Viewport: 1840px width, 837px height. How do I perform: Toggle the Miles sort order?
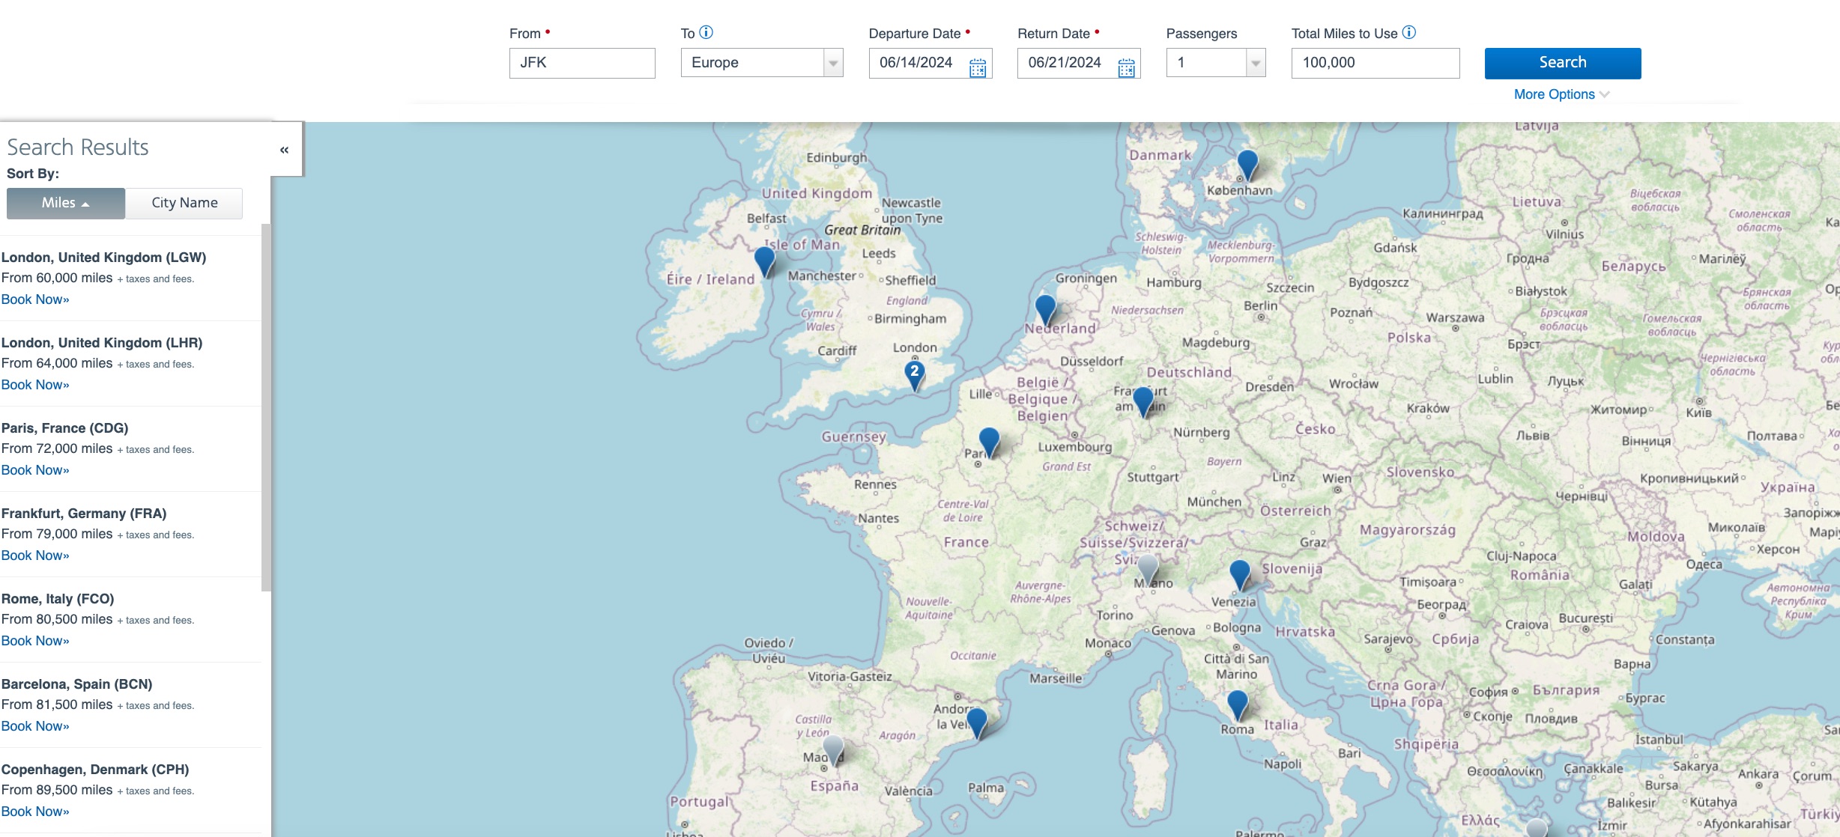pos(65,203)
